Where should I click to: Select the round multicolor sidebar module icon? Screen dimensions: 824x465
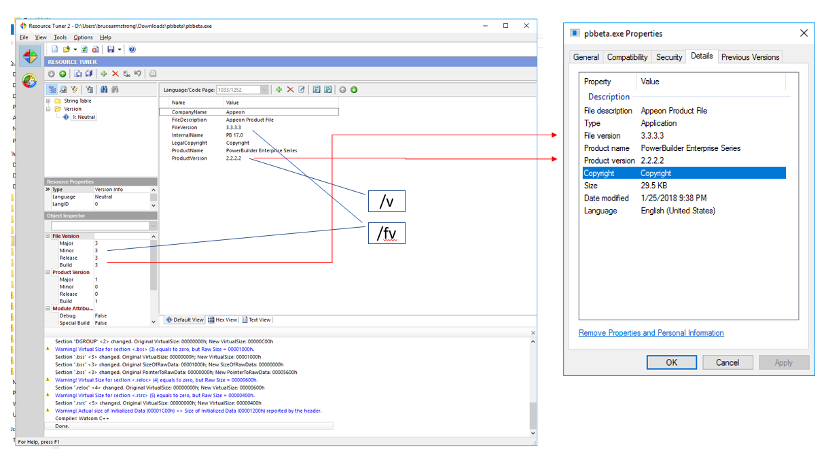click(x=30, y=81)
